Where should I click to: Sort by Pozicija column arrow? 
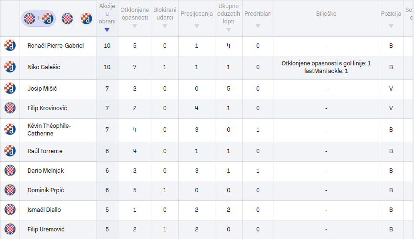pyautogui.click(x=391, y=26)
